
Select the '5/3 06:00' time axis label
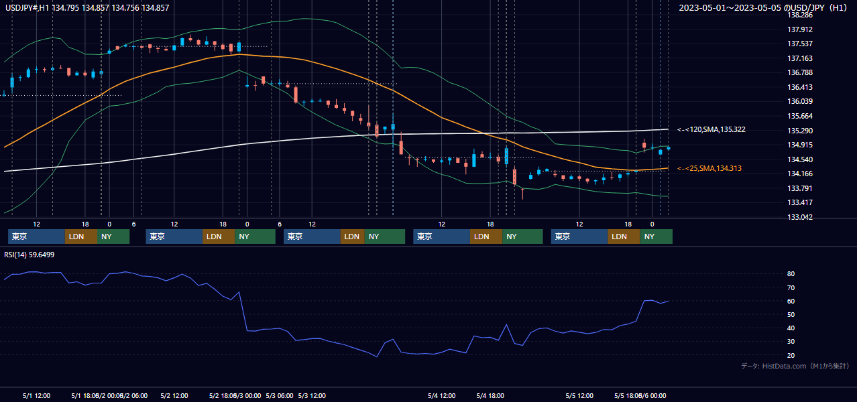280,396
